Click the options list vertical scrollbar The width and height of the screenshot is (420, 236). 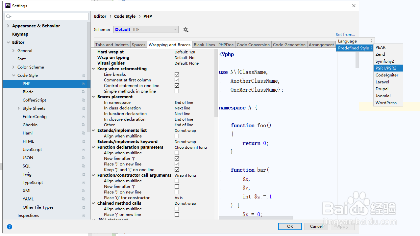point(216,83)
